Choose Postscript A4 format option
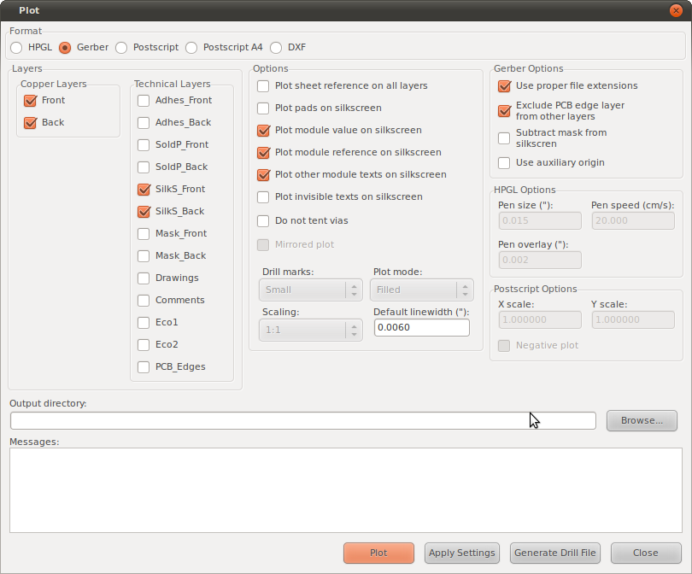The image size is (692, 574). click(x=192, y=48)
